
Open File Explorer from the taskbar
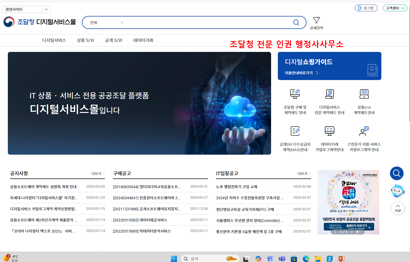coord(318,259)
